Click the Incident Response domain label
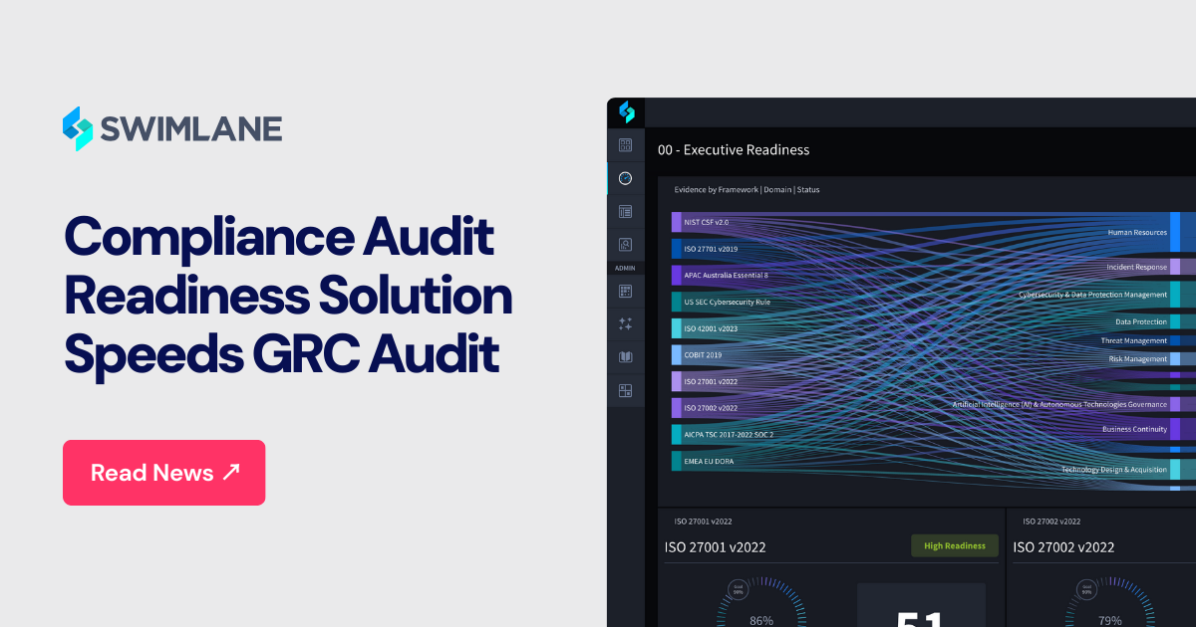Viewport: 1196px width, 627px height. (1136, 267)
